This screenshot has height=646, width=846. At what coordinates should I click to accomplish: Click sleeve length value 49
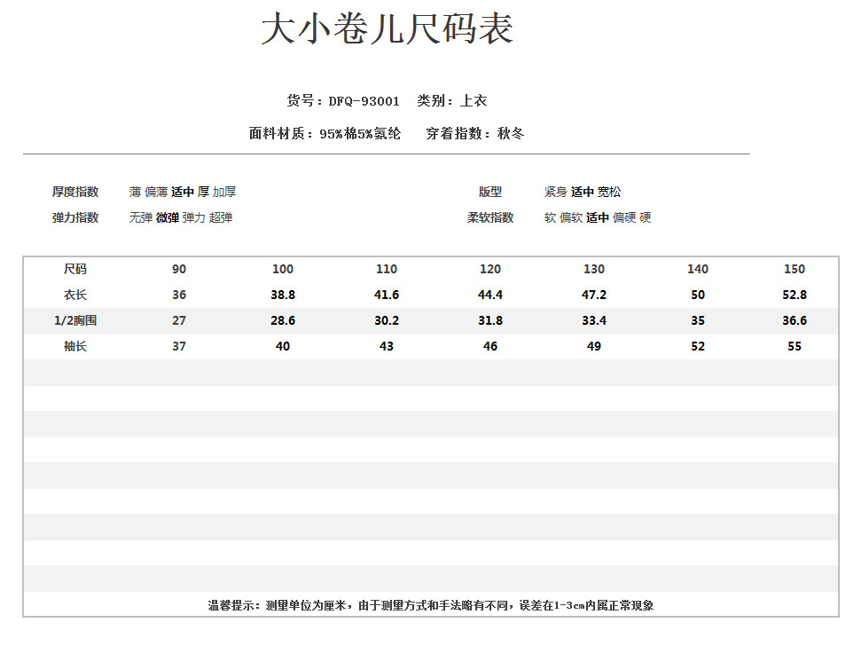click(x=593, y=346)
